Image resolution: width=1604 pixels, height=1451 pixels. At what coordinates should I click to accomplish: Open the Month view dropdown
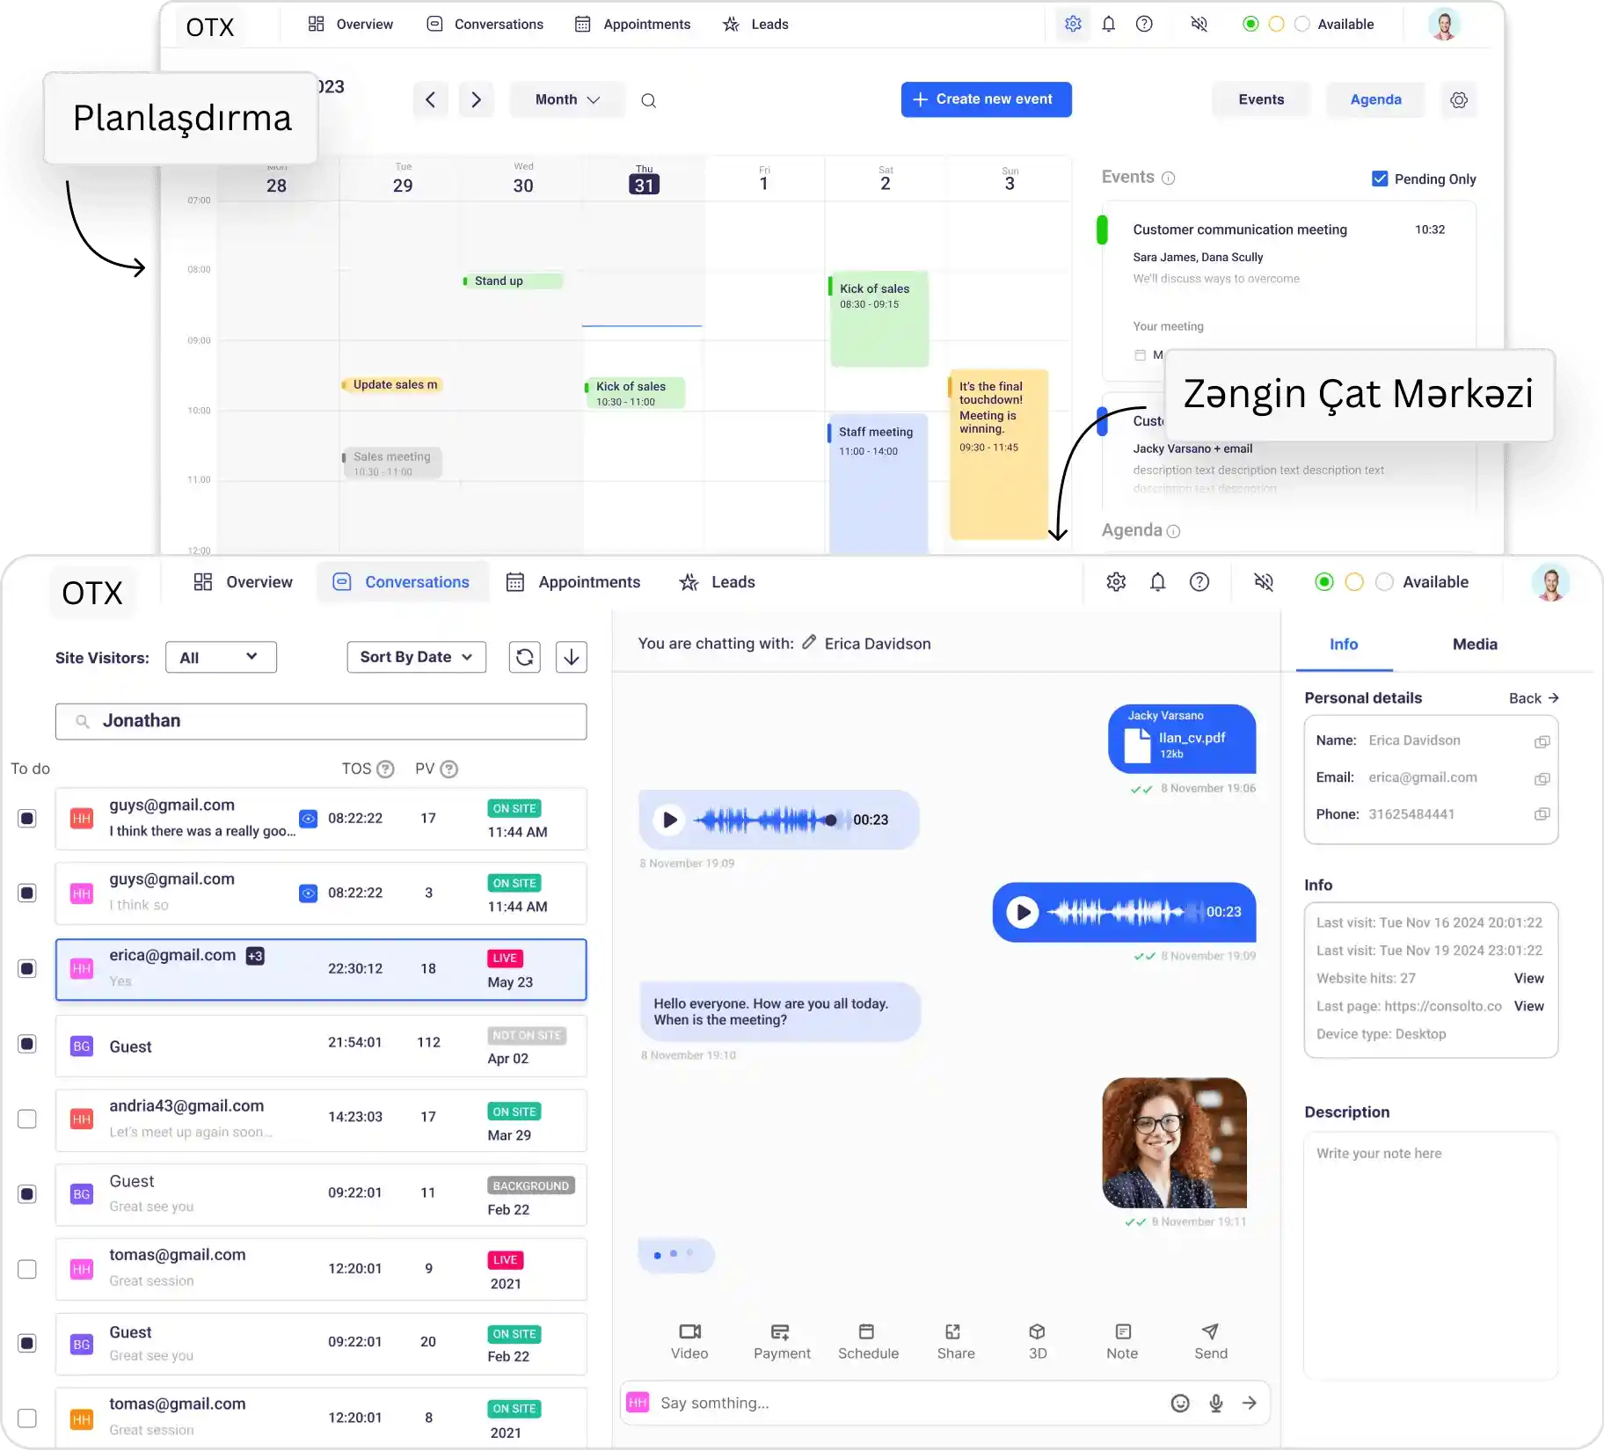[567, 99]
